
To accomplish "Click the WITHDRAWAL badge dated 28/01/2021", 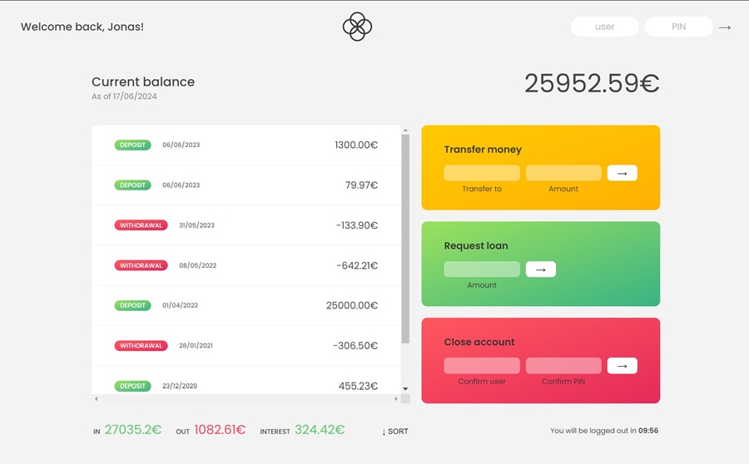I will click(x=141, y=345).
